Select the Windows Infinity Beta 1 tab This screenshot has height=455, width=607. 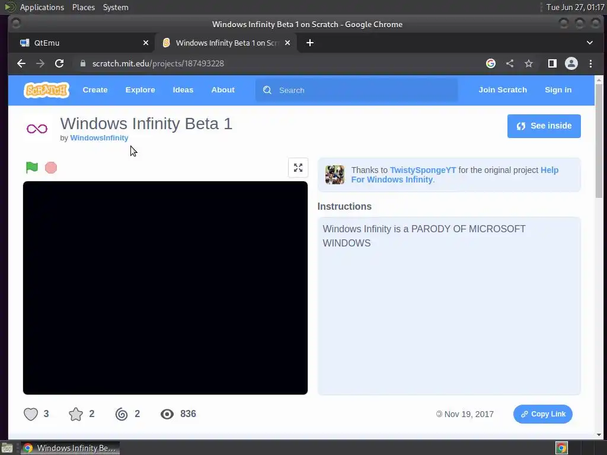(226, 43)
